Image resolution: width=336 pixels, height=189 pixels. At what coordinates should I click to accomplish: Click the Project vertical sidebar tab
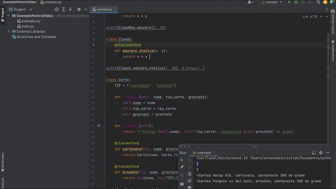[x=3, y=15]
